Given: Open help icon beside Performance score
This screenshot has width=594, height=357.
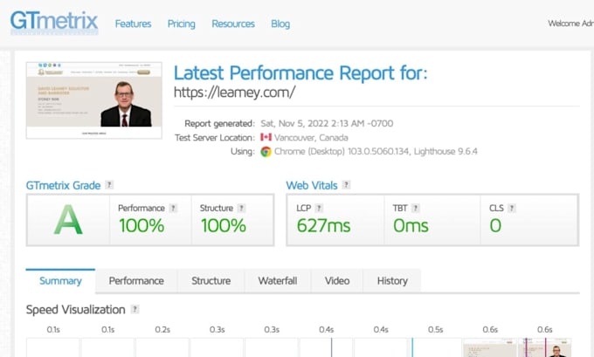Looking at the screenshot, I should coord(173,208).
